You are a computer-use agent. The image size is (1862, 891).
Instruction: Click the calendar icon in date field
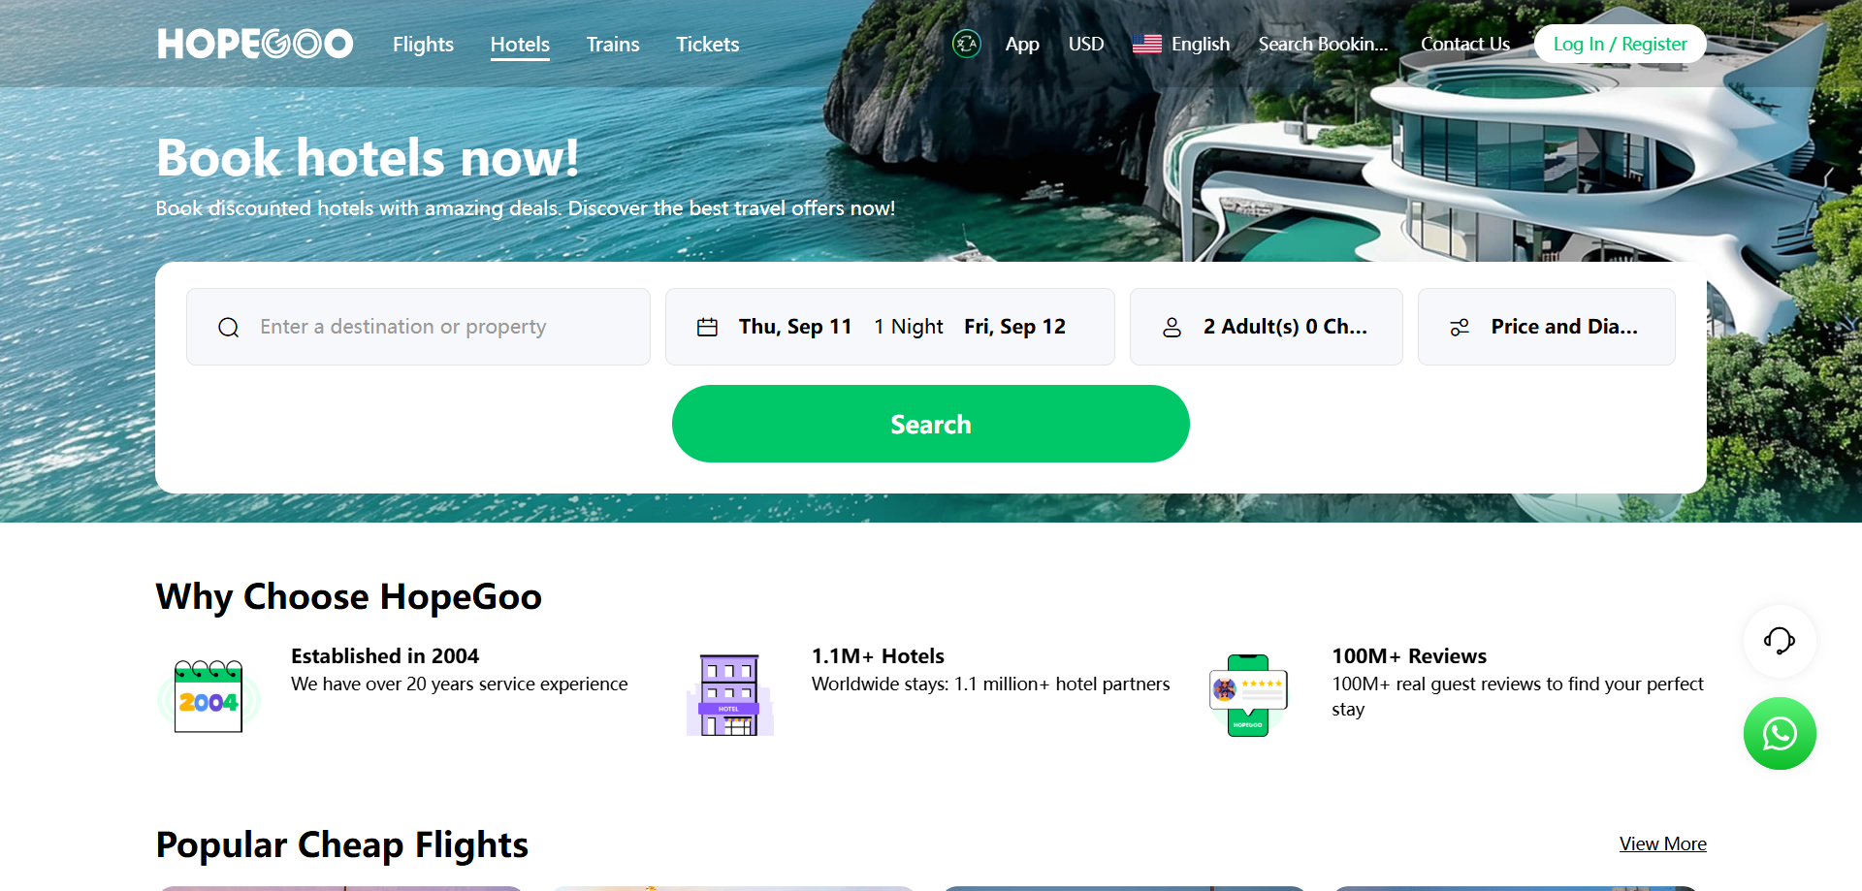pos(707,328)
